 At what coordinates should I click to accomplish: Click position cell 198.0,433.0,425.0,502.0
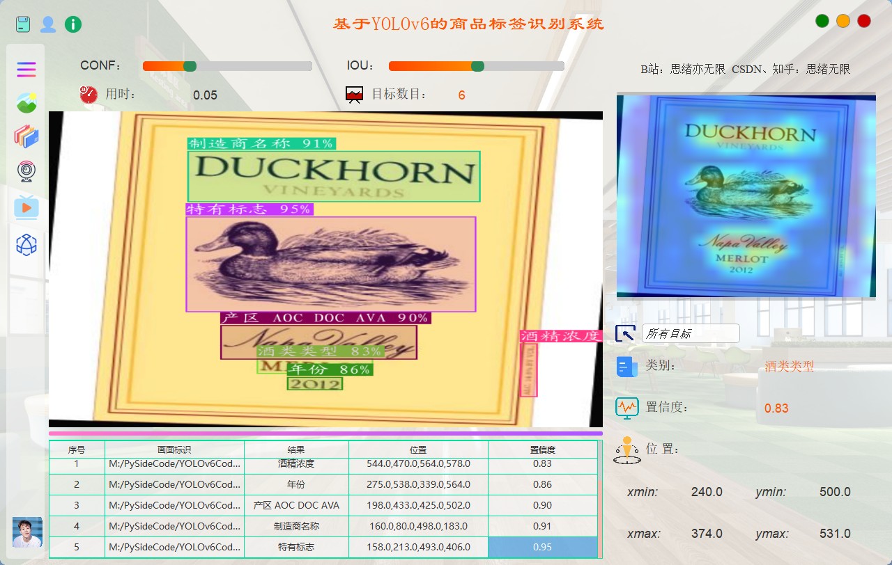[418, 505]
